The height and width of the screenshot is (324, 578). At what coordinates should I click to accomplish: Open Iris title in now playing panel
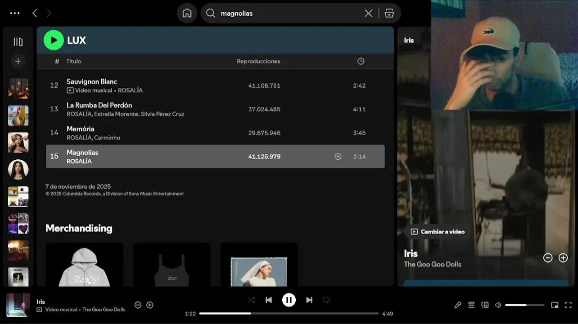click(x=411, y=253)
